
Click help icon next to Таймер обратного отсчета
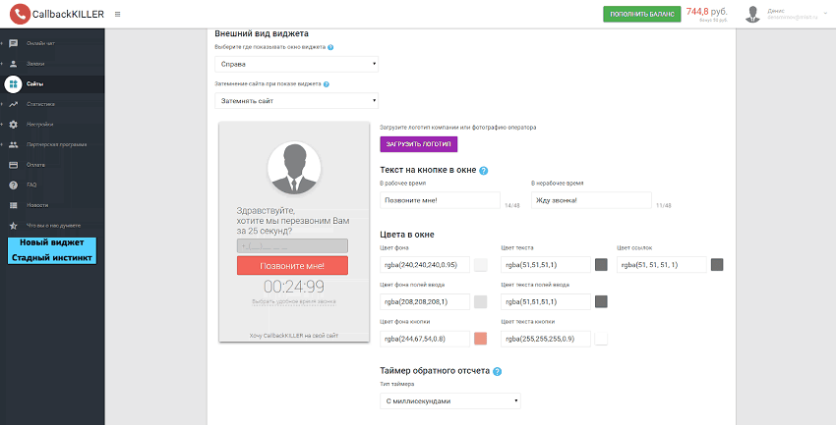pos(498,372)
